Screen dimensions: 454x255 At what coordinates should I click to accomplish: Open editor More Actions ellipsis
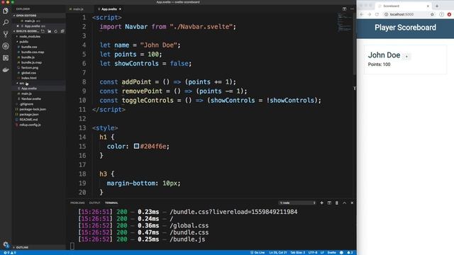click(352, 9)
